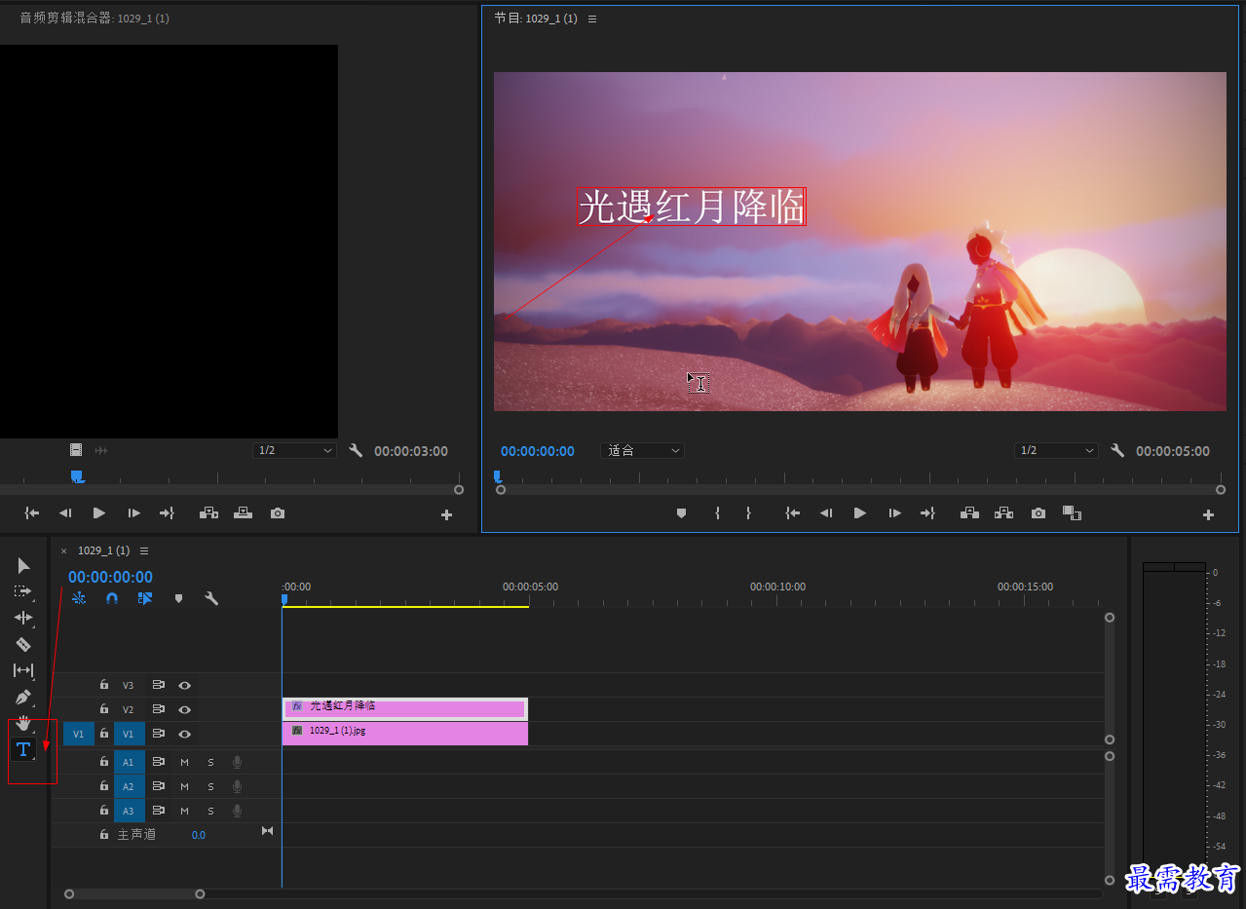Open the Timeline panel menu next to 1029_1 (1)
The width and height of the screenshot is (1246, 909).
[144, 550]
